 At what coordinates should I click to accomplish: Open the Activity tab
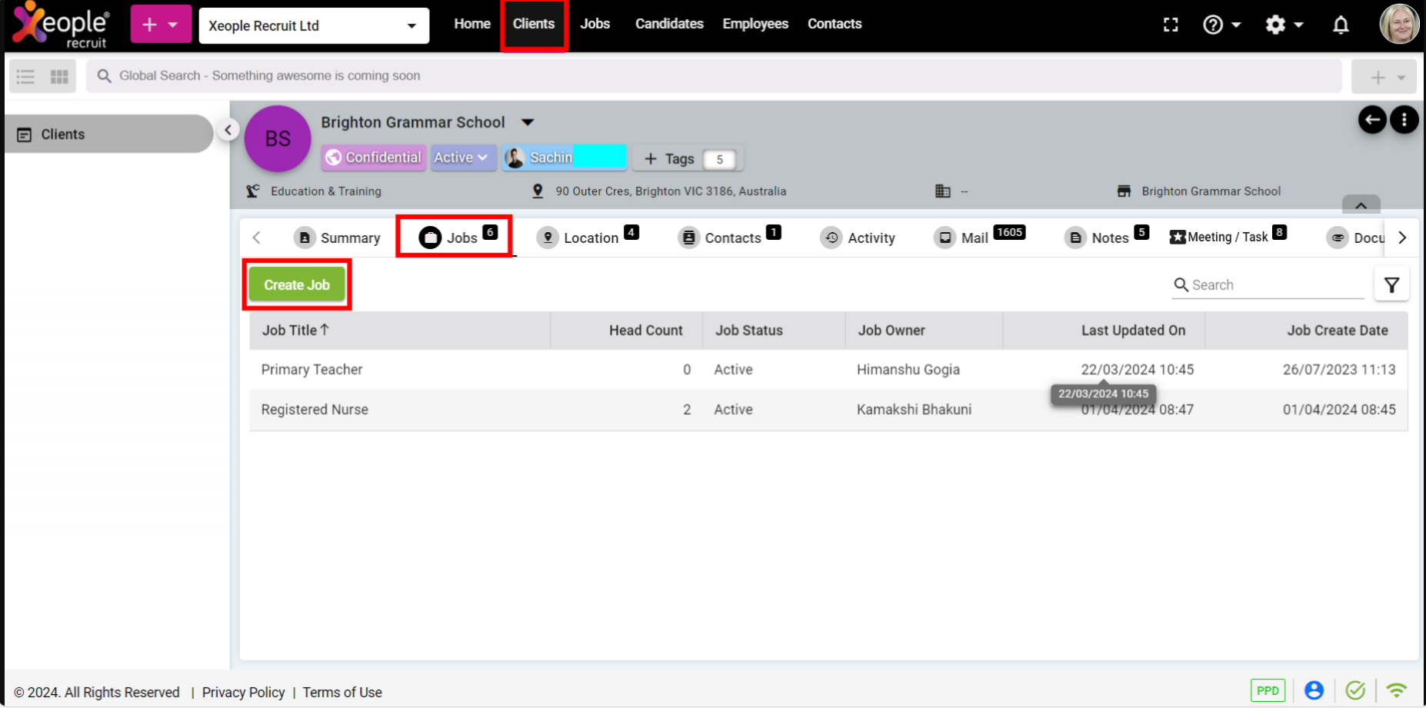858,238
